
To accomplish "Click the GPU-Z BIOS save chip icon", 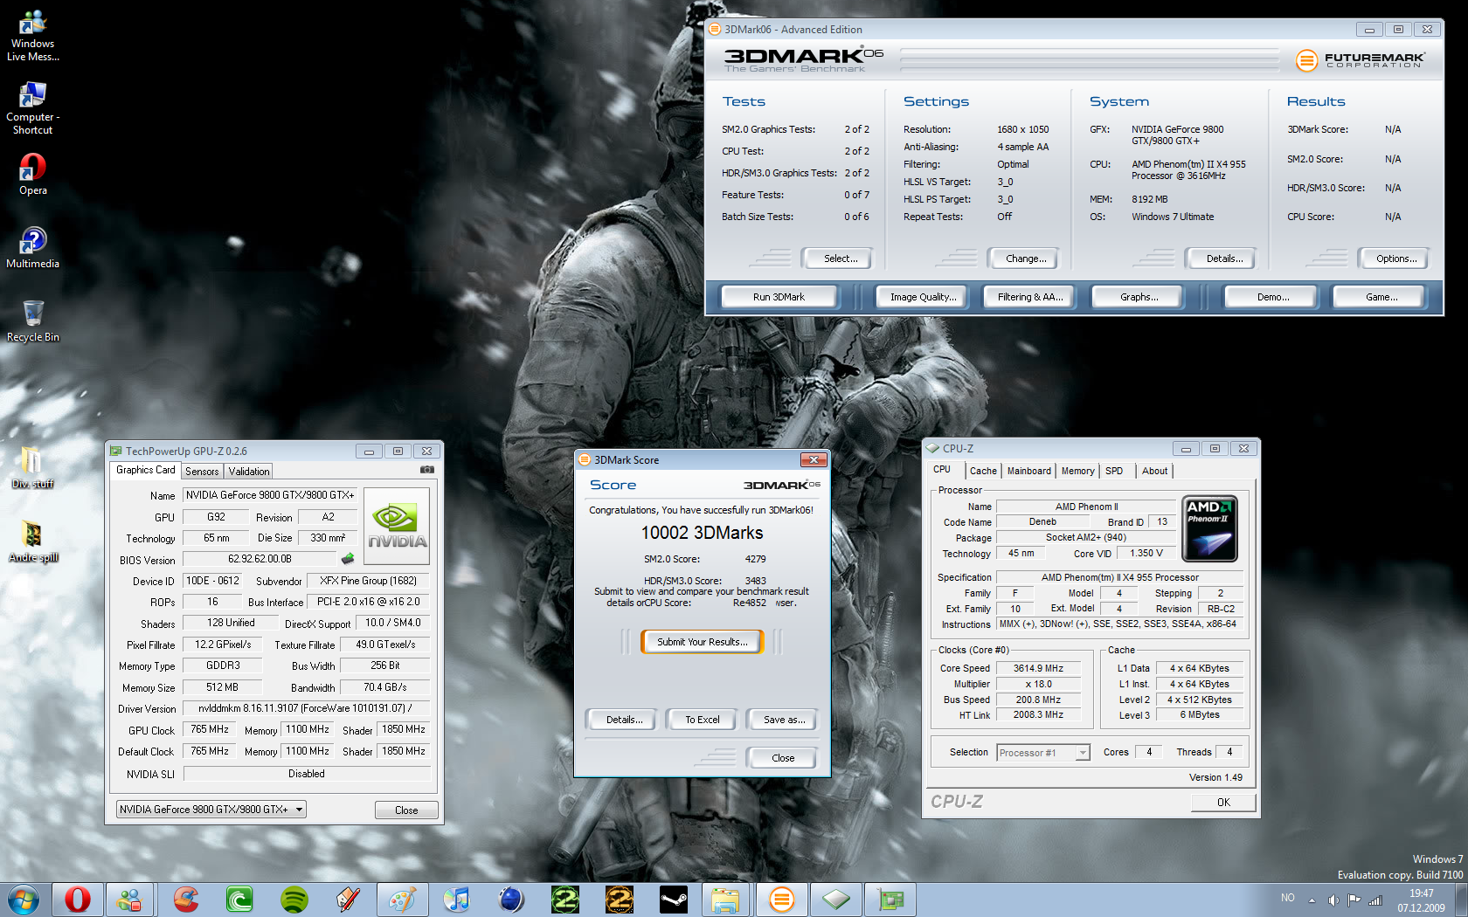I will (348, 559).
